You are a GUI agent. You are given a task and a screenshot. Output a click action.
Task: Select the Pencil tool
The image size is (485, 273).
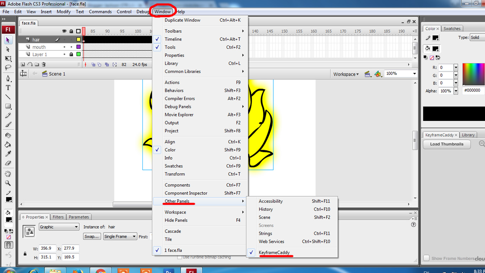[8, 115]
